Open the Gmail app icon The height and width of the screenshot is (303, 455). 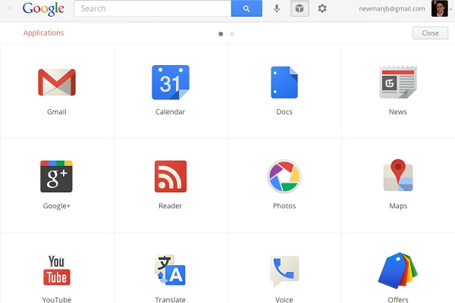57,83
